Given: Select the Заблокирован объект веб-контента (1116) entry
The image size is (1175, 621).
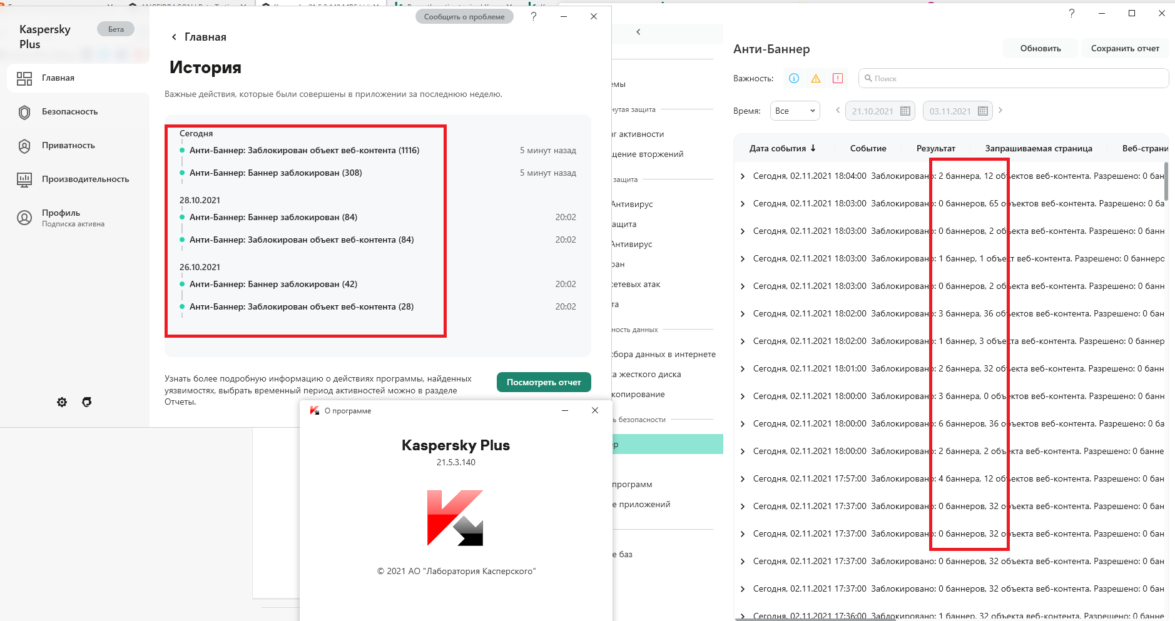Looking at the screenshot, I should (x=304, y=150).
